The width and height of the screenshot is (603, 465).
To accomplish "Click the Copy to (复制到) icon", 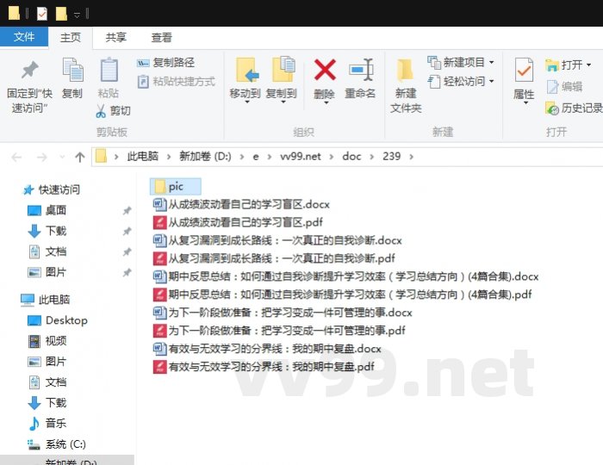I will coord(283,69).
